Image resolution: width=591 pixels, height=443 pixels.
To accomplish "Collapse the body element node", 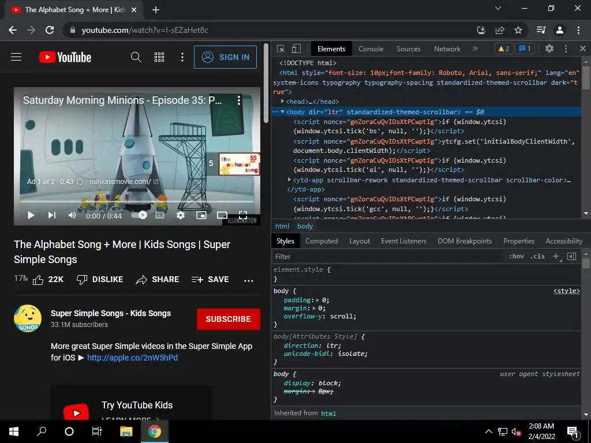I will coord(282,112).
